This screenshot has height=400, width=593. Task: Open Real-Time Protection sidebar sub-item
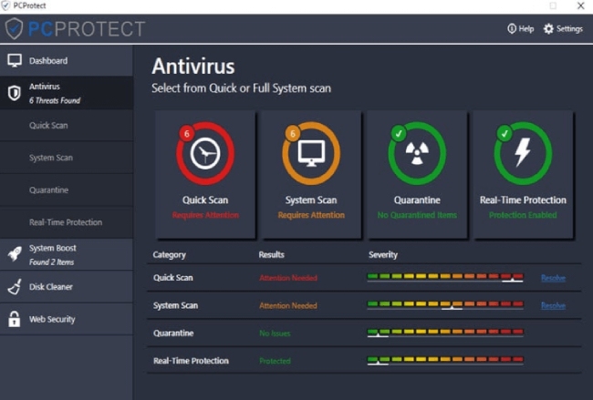tap(67, 222)
